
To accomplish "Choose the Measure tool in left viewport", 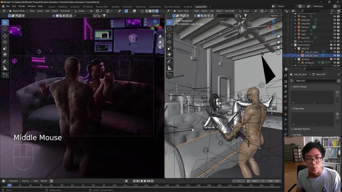I will pyautogui.click(x=5, y=68).
